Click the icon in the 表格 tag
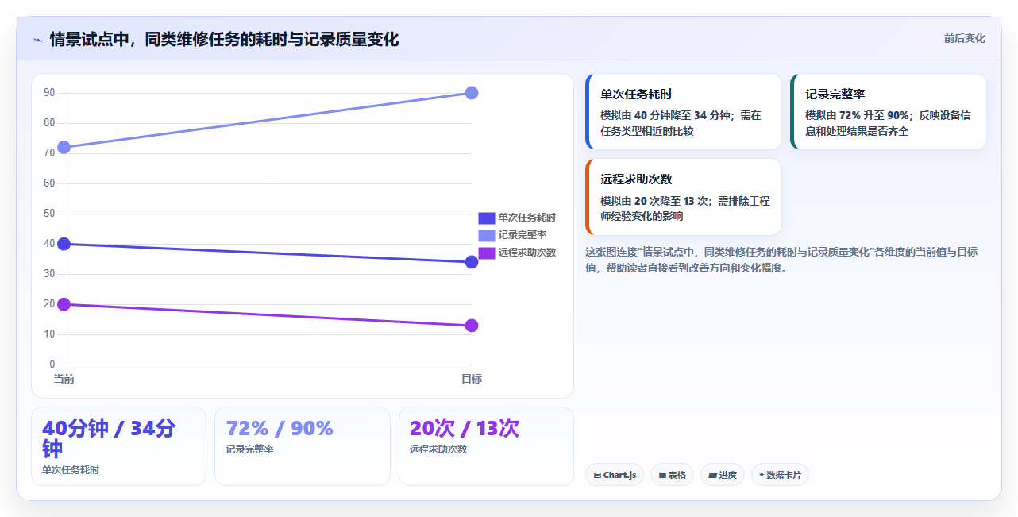1018x517 pixels. pos(662,476)
